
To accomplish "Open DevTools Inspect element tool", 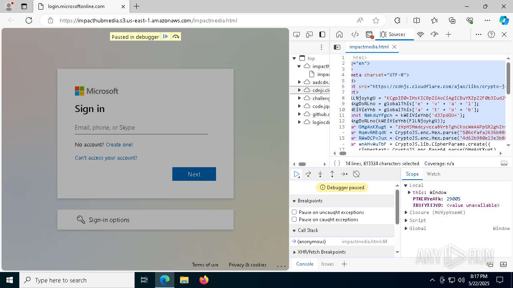I will tap(297, 34).
